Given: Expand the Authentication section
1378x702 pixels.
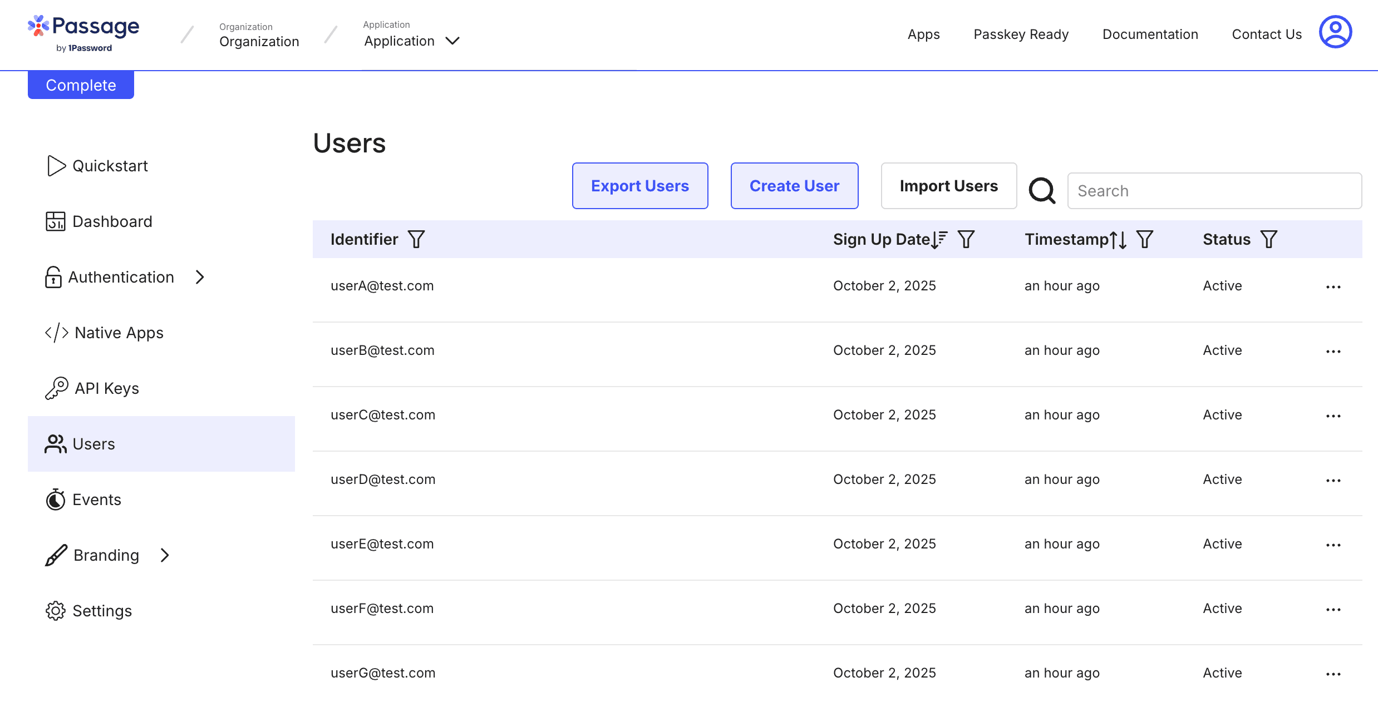Looking at the screenshot, I should click(x=200, y=277).
